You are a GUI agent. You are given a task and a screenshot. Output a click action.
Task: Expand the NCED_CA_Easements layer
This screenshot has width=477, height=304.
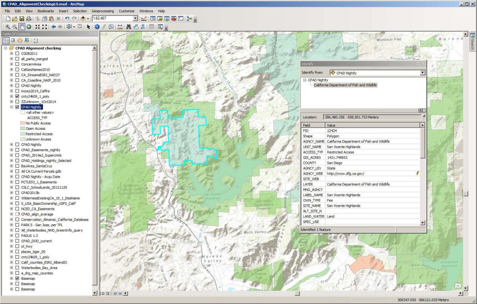(x=12, y=209)
